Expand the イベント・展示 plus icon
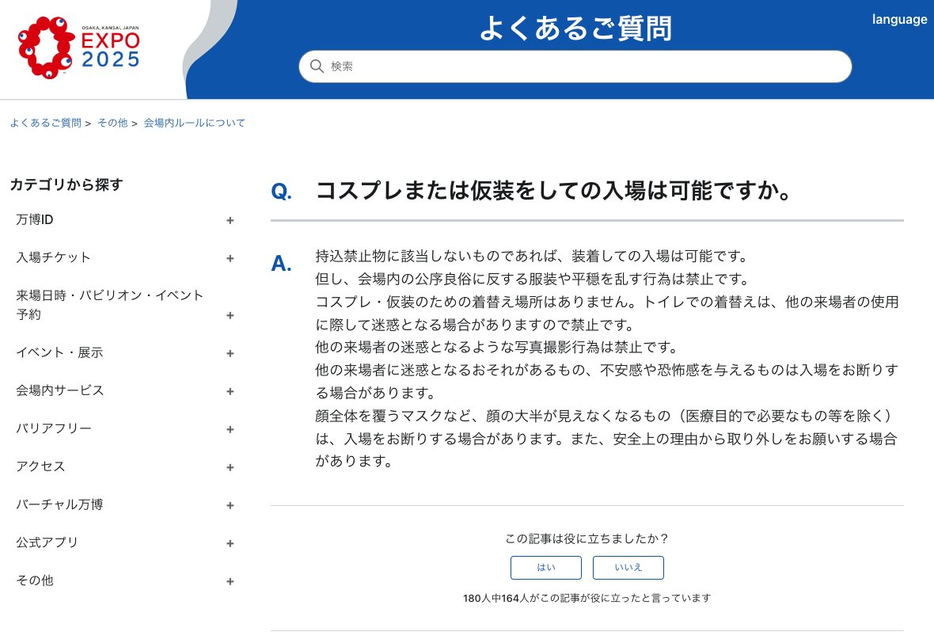 point(230,353)
